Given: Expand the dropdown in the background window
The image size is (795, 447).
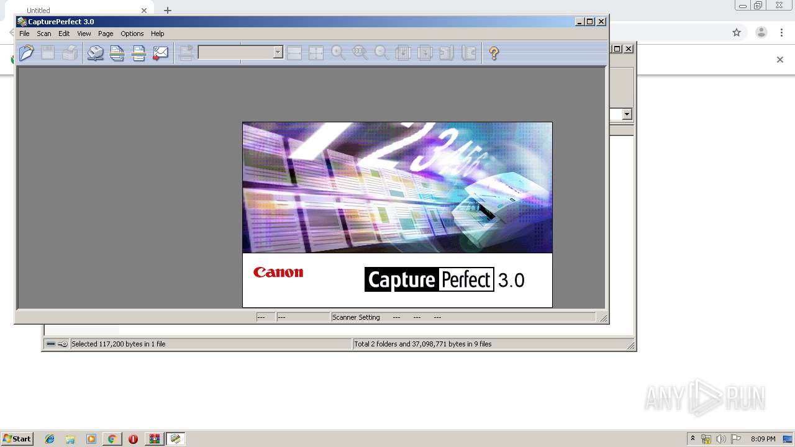Looking at the screenshot, I should click(627, 114).
